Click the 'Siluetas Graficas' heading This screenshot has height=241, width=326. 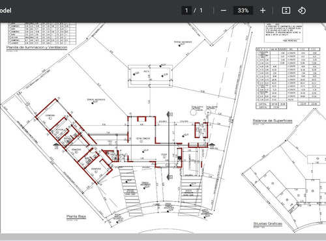click(x=267, y=223)
